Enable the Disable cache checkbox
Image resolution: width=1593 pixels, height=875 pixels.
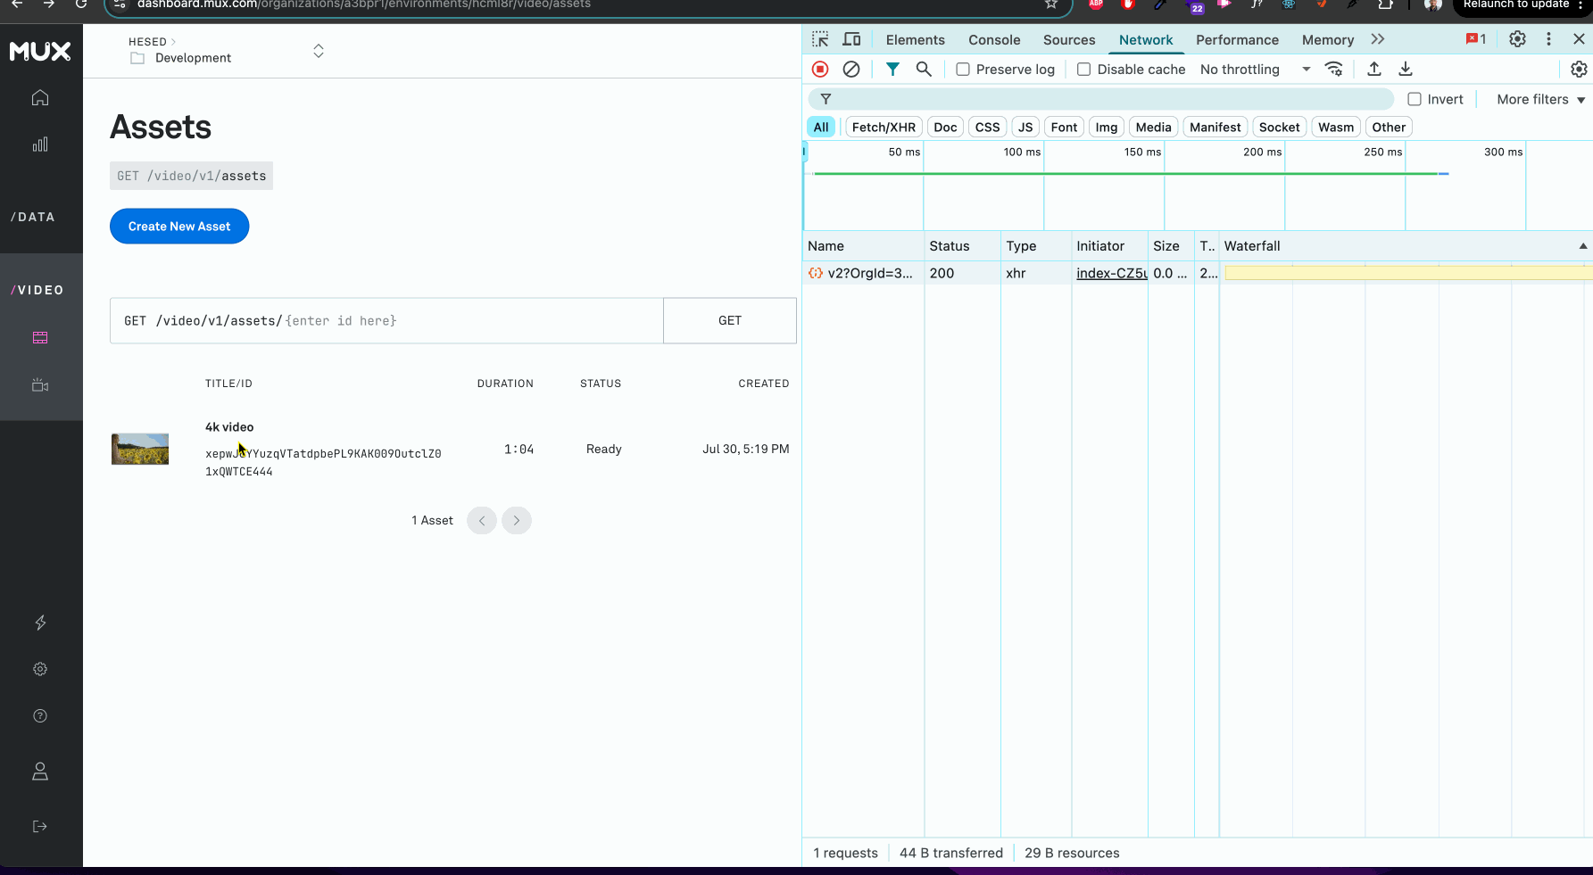pyautogui.click(x=1083, y=70)
